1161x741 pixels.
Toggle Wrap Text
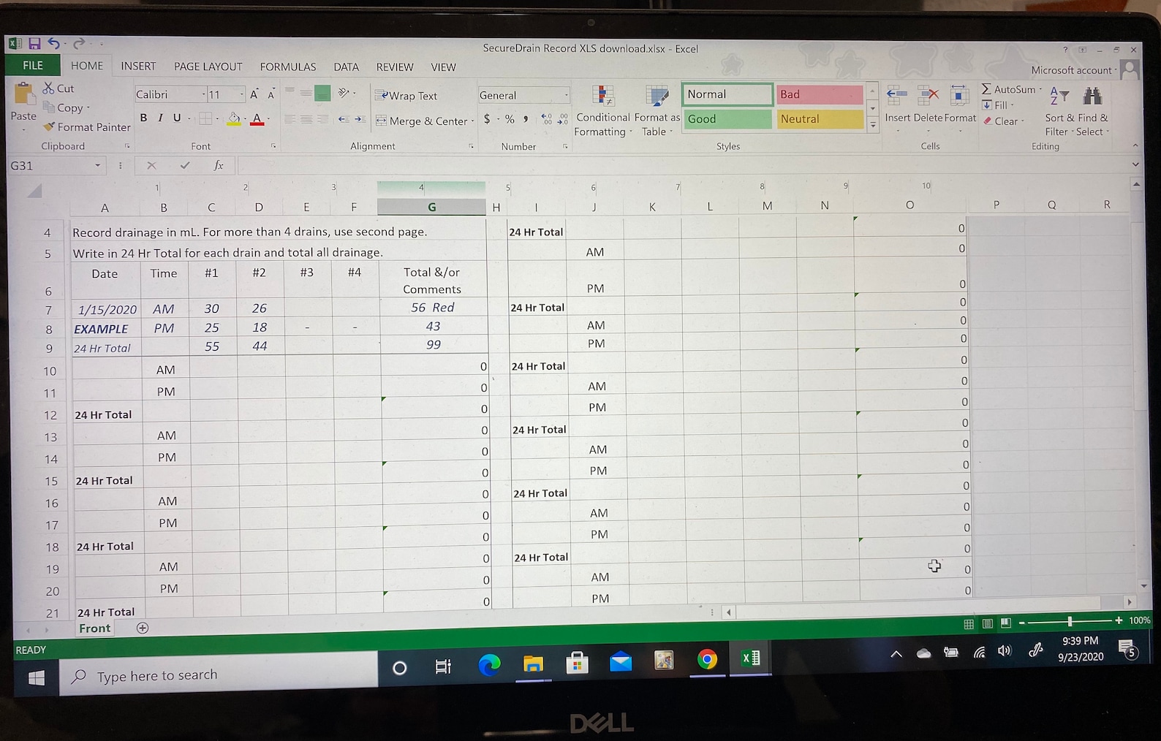coord(406,96)
